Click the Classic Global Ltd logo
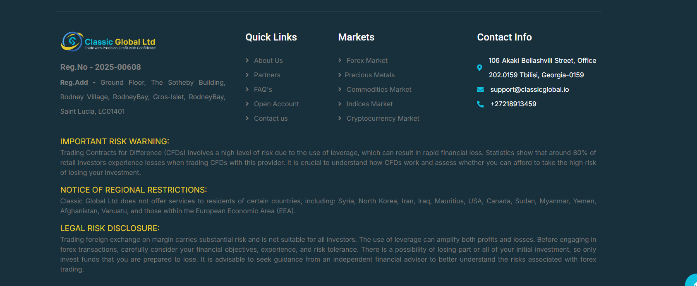Viewport: 697px width, 286px height. [x=108, y=42]
